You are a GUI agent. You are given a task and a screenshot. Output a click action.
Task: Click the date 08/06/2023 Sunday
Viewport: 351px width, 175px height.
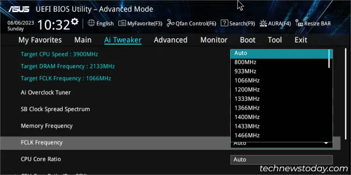pyautogui.click(x=21, y=26)
